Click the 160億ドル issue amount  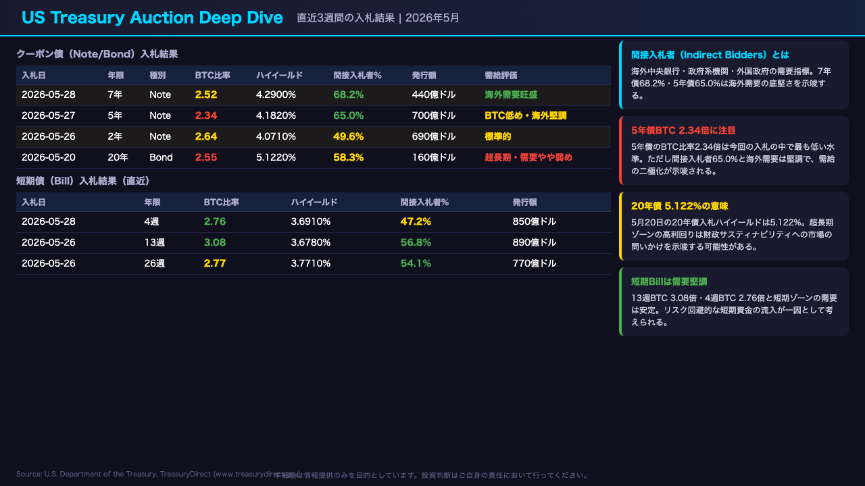pyautogui.click(x=434, y=157)
